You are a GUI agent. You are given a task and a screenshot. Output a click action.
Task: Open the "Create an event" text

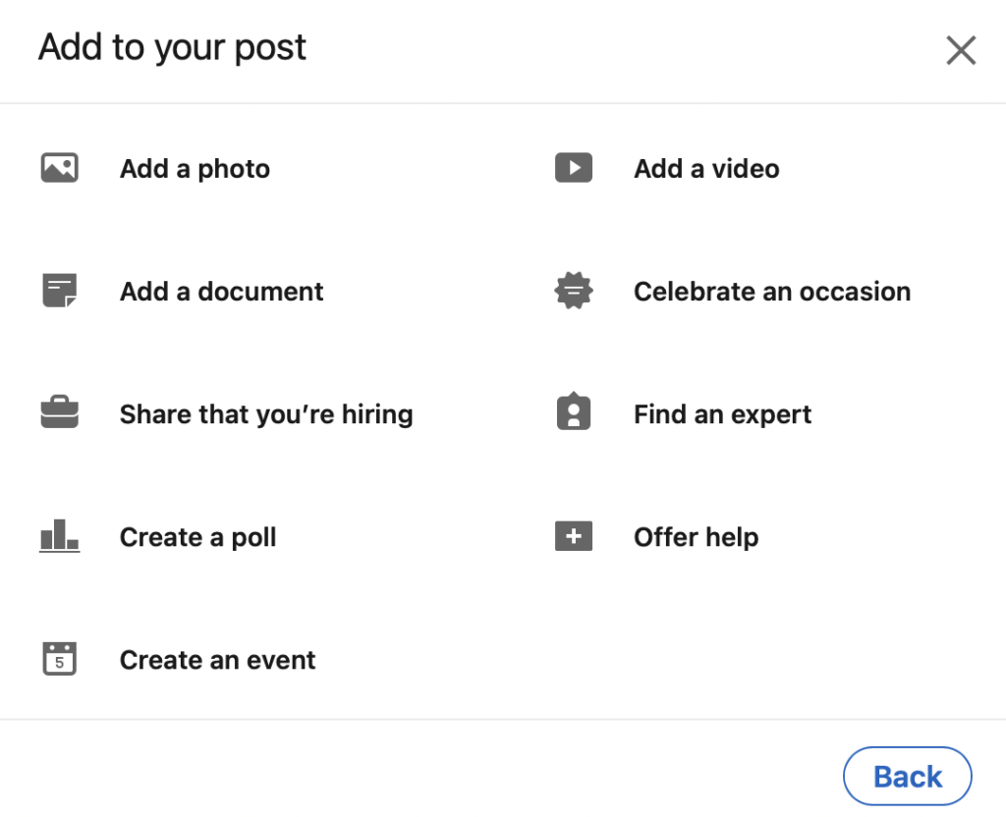click(217, 660)
